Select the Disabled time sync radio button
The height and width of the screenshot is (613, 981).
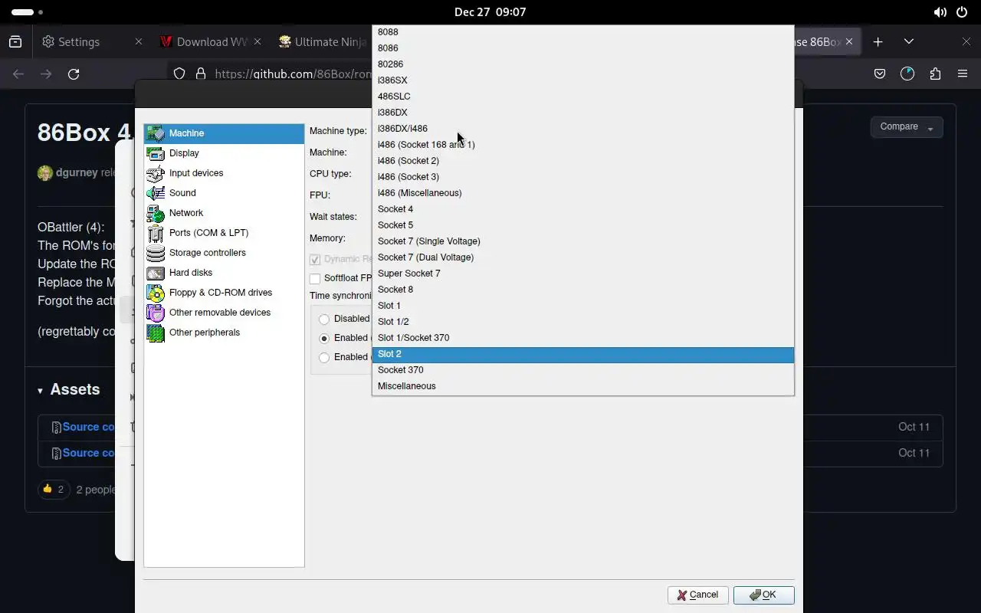324,319
